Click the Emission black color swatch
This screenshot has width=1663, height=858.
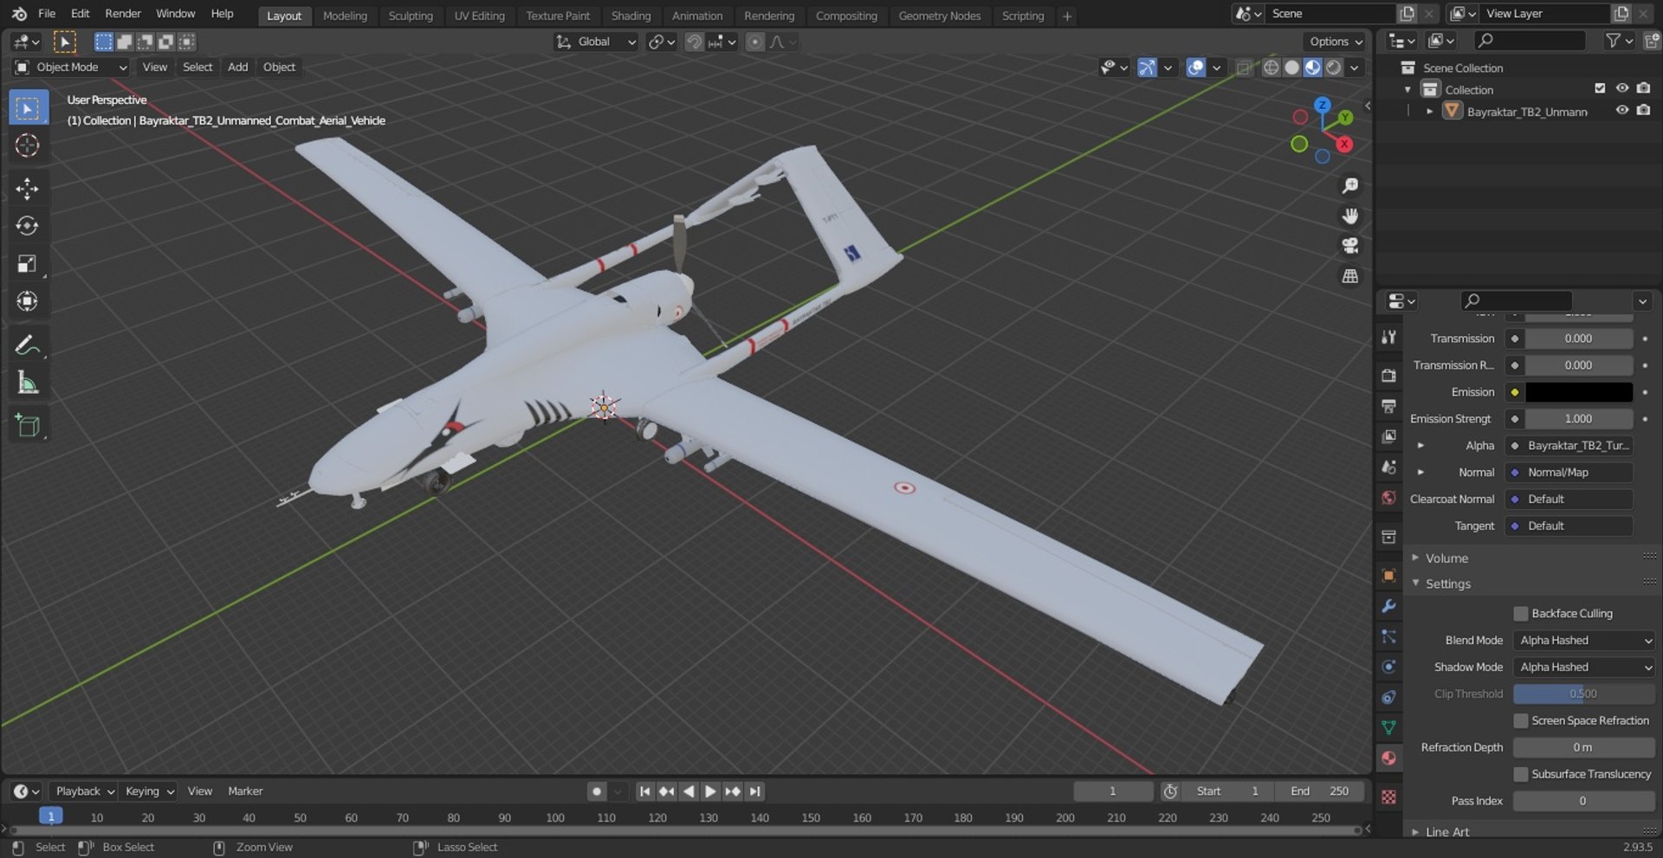pos(1578,392)
